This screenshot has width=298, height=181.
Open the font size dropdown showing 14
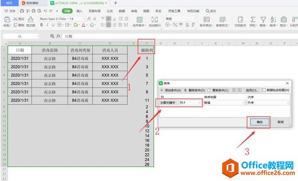coord(84,19)
